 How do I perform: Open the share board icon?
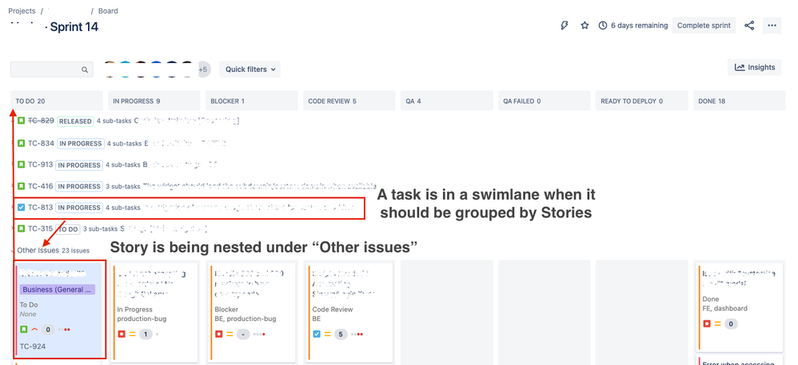point(749,26)
